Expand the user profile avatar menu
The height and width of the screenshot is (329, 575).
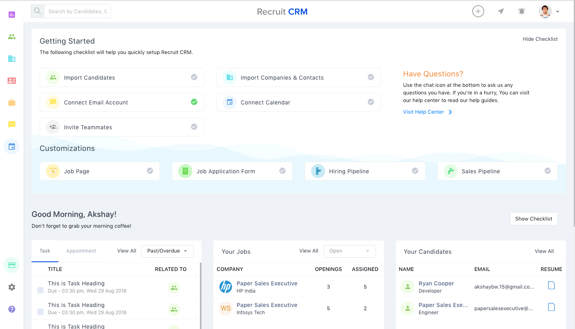tap(549, 12)
